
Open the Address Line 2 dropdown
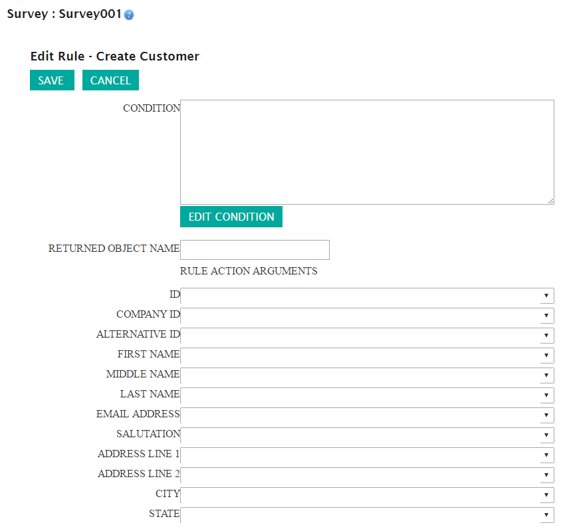point(367,475)
